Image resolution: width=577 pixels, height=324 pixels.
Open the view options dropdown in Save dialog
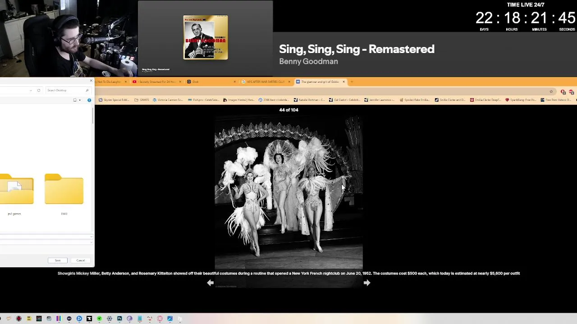tap(80, 100)
